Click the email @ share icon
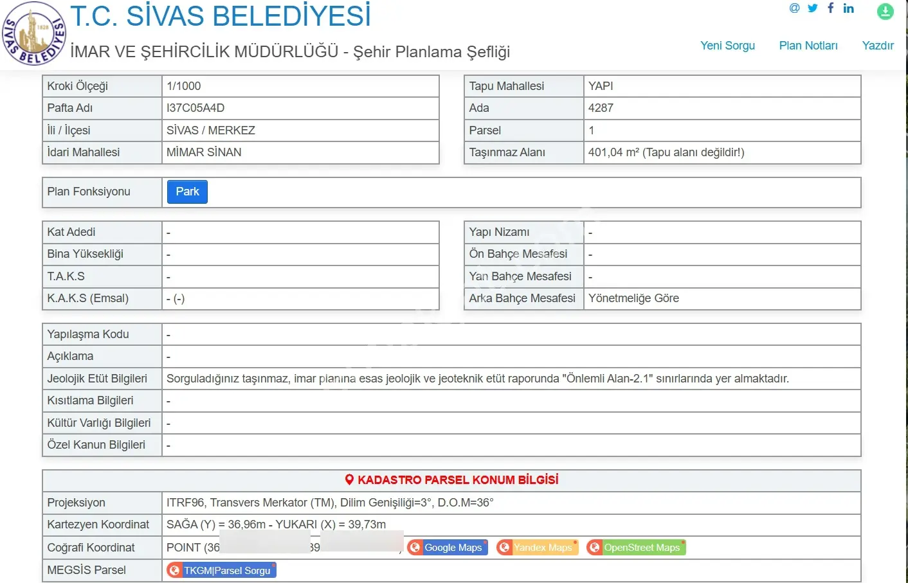Viewport: 908px width, 583px height. pyautogui.click(x=795, y=8)
